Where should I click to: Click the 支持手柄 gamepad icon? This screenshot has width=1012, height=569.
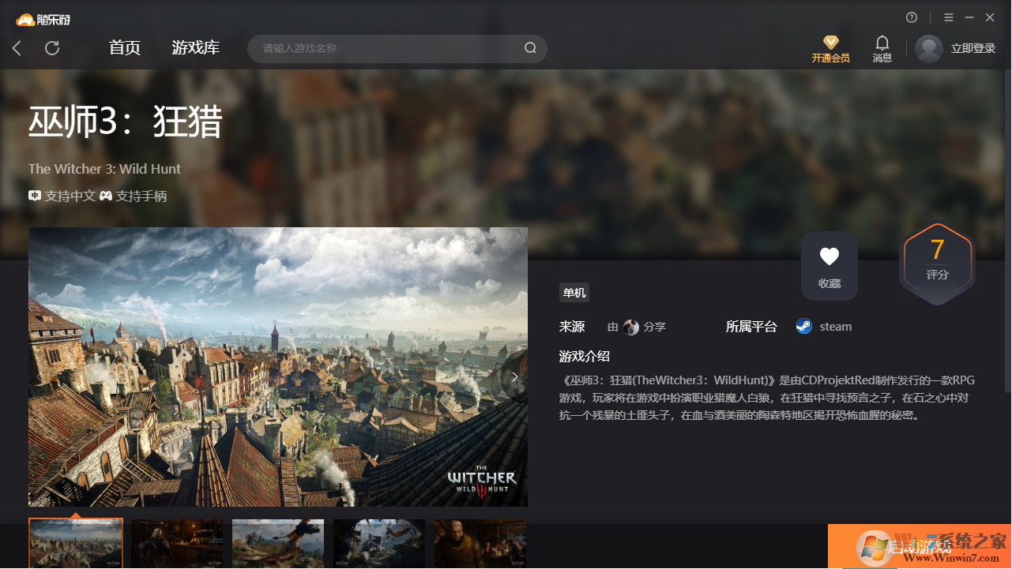(x=105, y=196)
